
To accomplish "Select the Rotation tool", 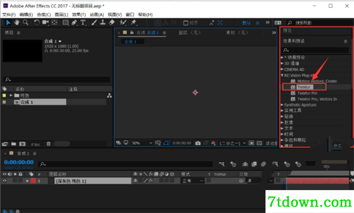I will 37,22.
